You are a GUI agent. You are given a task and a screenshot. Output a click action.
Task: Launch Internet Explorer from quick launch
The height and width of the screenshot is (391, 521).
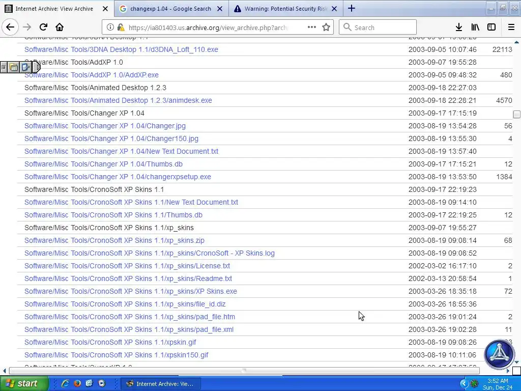click(65, 383)
